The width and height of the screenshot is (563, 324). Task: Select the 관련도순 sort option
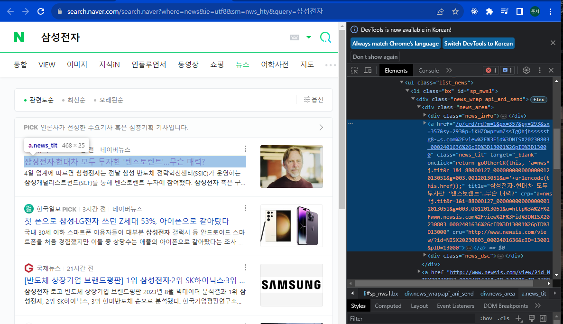[x=38, y=100]
